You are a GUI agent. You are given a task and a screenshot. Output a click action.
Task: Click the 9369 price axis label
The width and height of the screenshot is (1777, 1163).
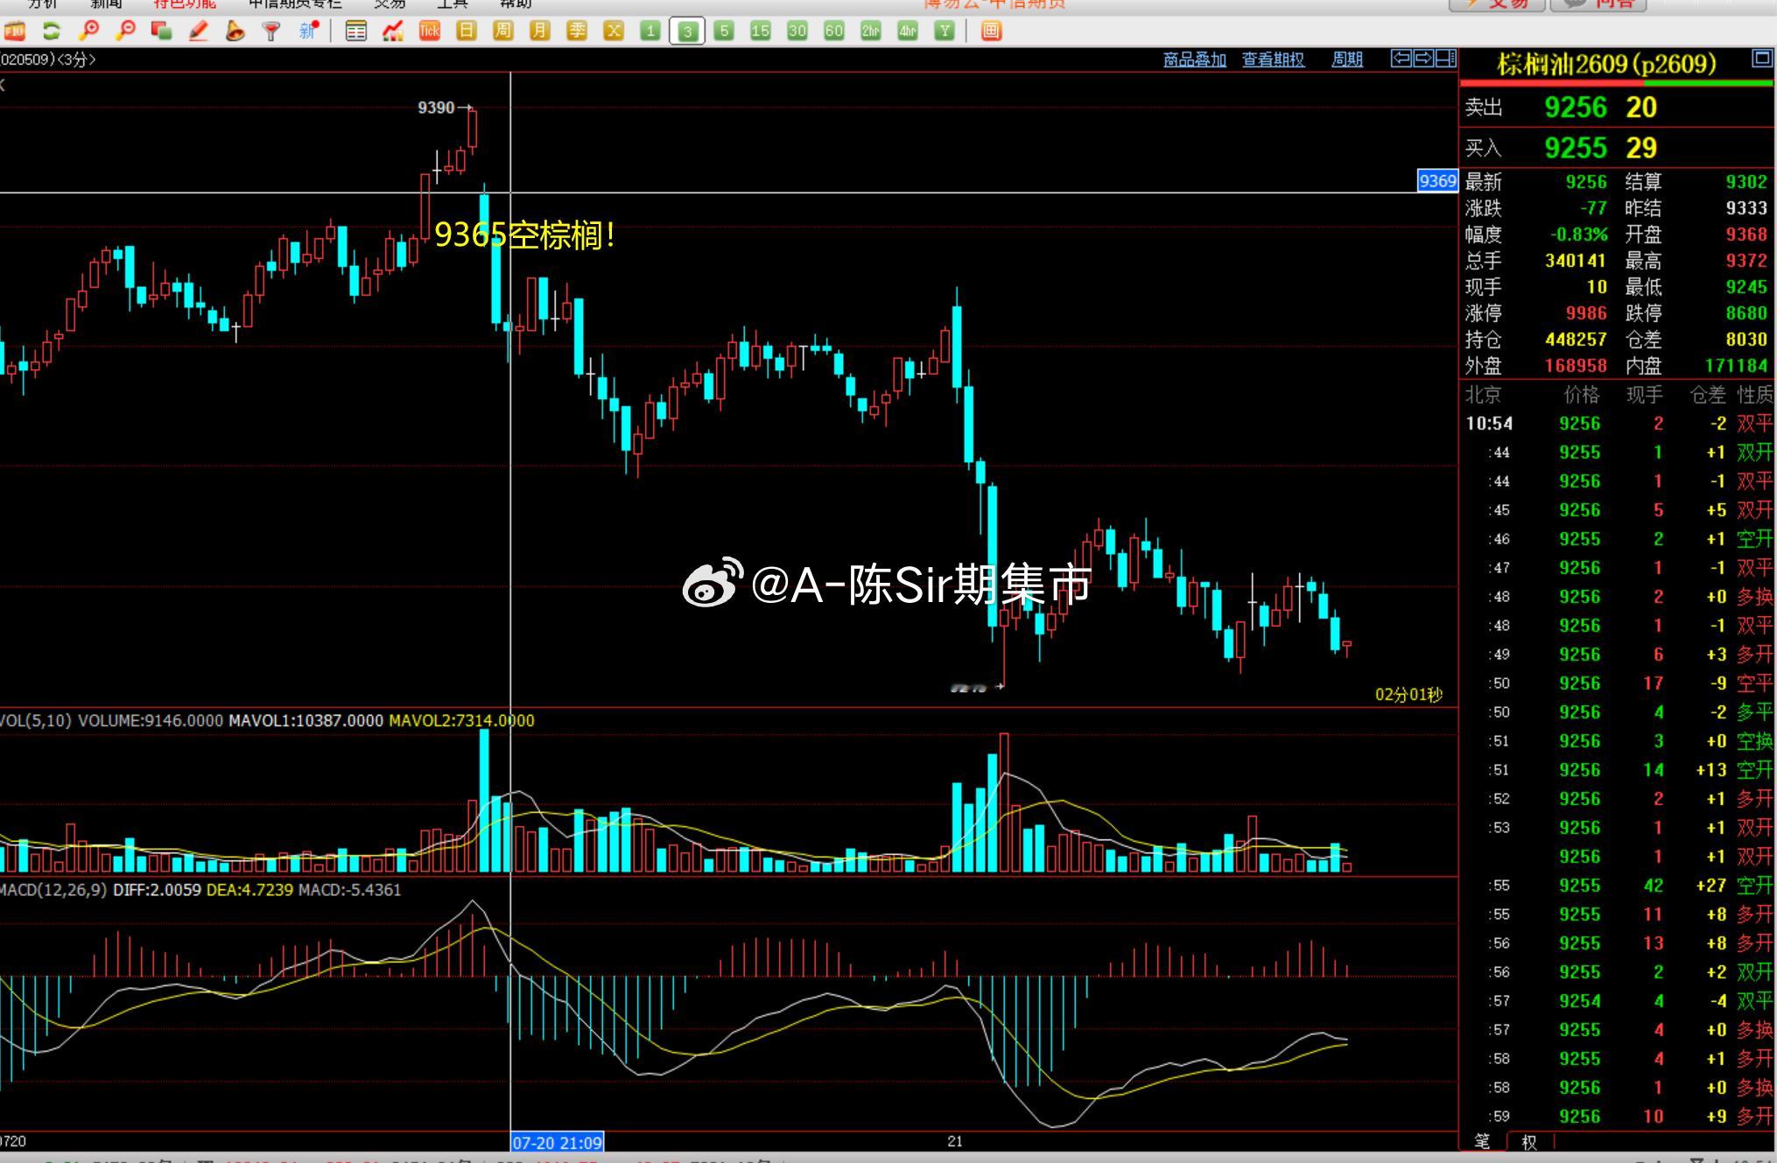pos(1437,181)
